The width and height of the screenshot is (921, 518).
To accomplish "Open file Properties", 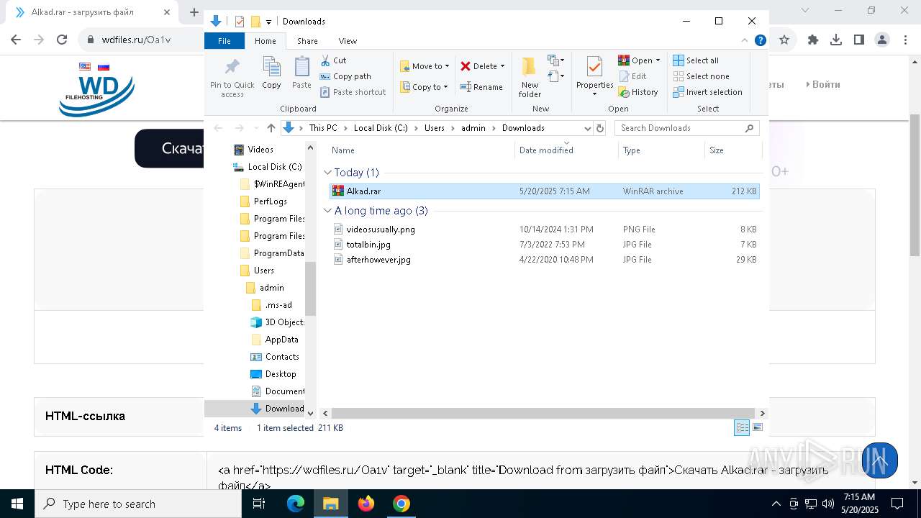I will 594,78.
